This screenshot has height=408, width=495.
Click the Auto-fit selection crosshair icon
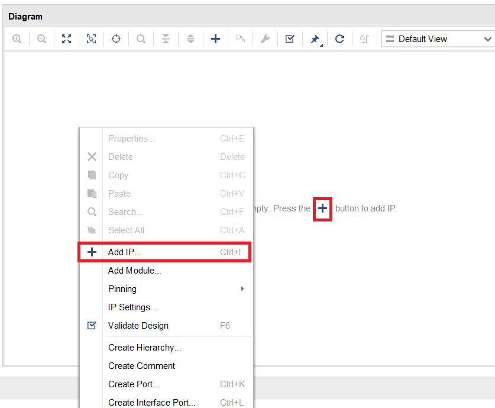pyautogui.click(x=116, y=39)
